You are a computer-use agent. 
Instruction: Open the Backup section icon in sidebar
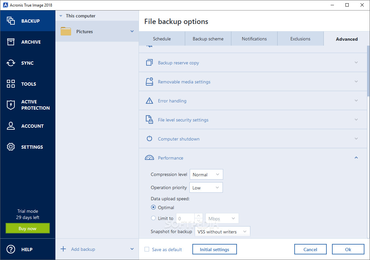click(11, 21)
